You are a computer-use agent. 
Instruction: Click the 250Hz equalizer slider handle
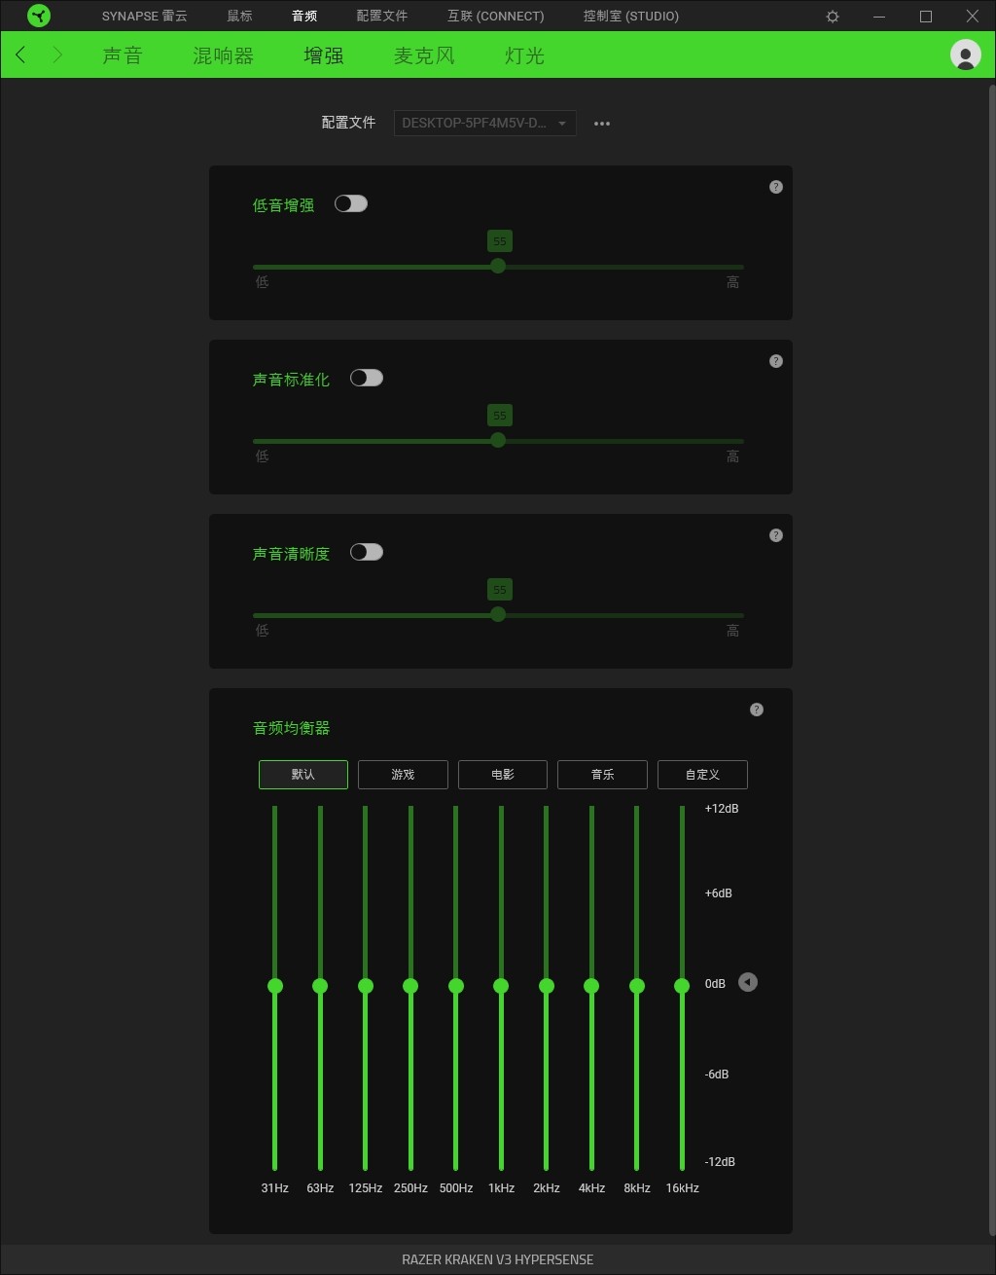410,986
